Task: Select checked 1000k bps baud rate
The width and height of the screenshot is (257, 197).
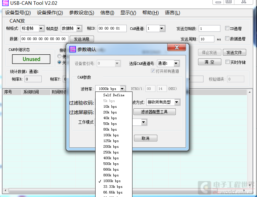Action: [114, 181]
